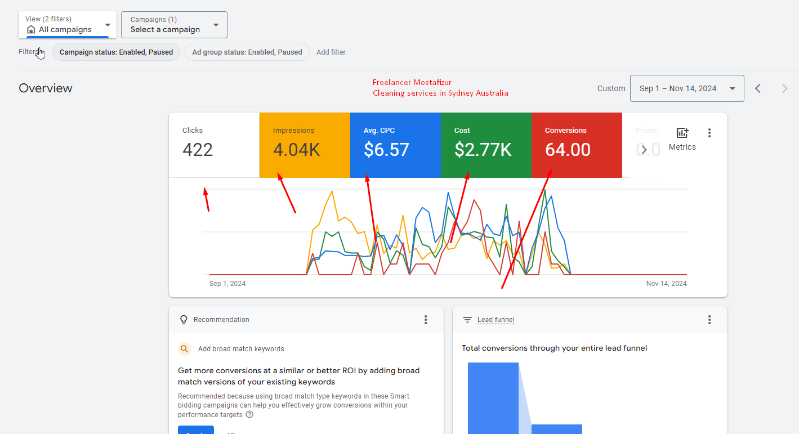
Task: Click the Recommendation lightbulb icon
Action: (183, 320)
